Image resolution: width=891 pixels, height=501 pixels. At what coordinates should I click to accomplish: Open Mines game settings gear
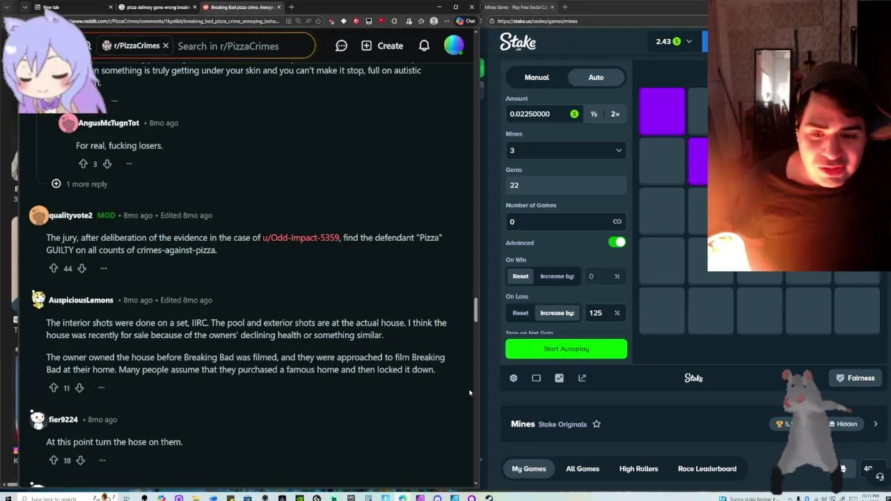[514, 378]
